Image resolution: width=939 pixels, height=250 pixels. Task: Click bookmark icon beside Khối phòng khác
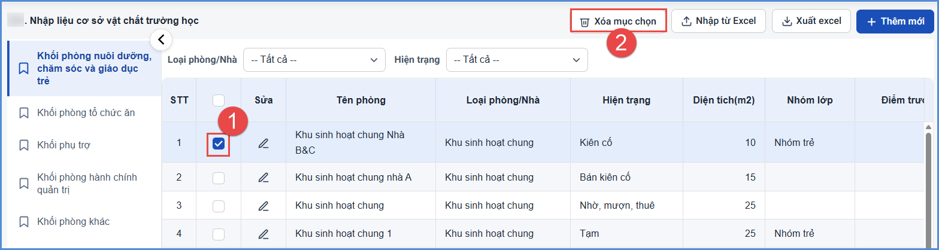[x=24, y=222]
